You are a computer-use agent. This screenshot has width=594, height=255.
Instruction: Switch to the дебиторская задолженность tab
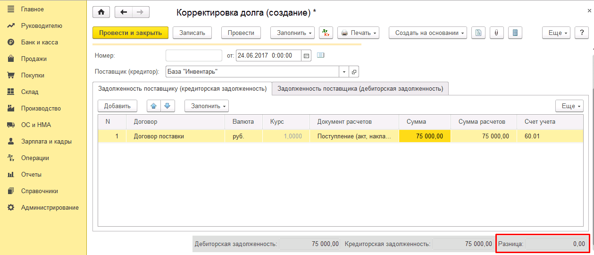360,88
